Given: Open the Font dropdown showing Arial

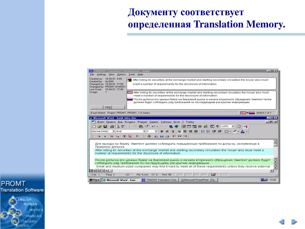Looking at the screenshot, I should 144,131.
